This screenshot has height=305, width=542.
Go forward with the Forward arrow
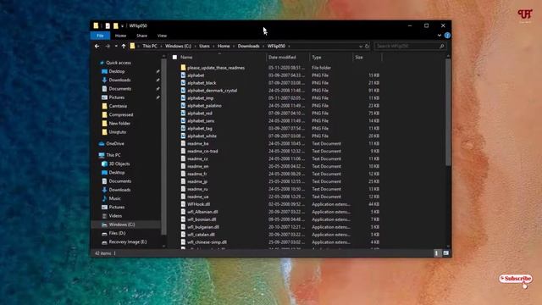click(x=108, y=46)
